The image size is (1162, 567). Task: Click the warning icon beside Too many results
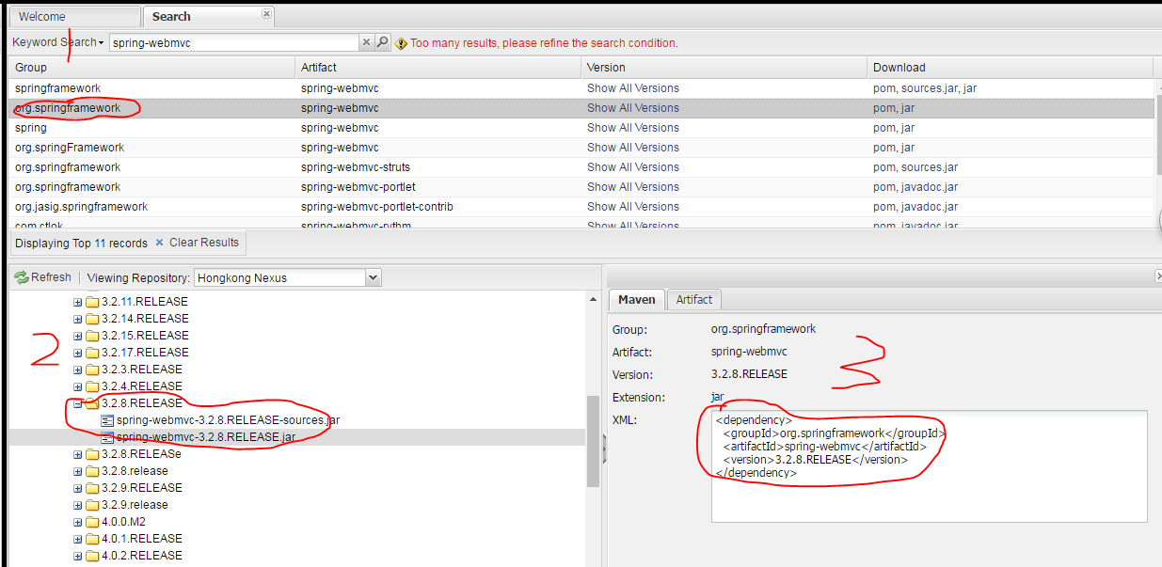tap(402, 43)
